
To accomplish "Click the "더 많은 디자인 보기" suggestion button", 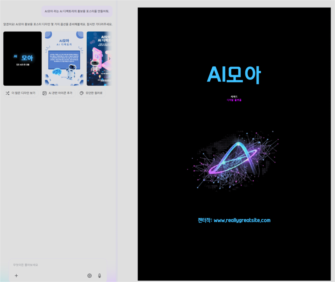I will pyautogui.click(x=21, y=93).
